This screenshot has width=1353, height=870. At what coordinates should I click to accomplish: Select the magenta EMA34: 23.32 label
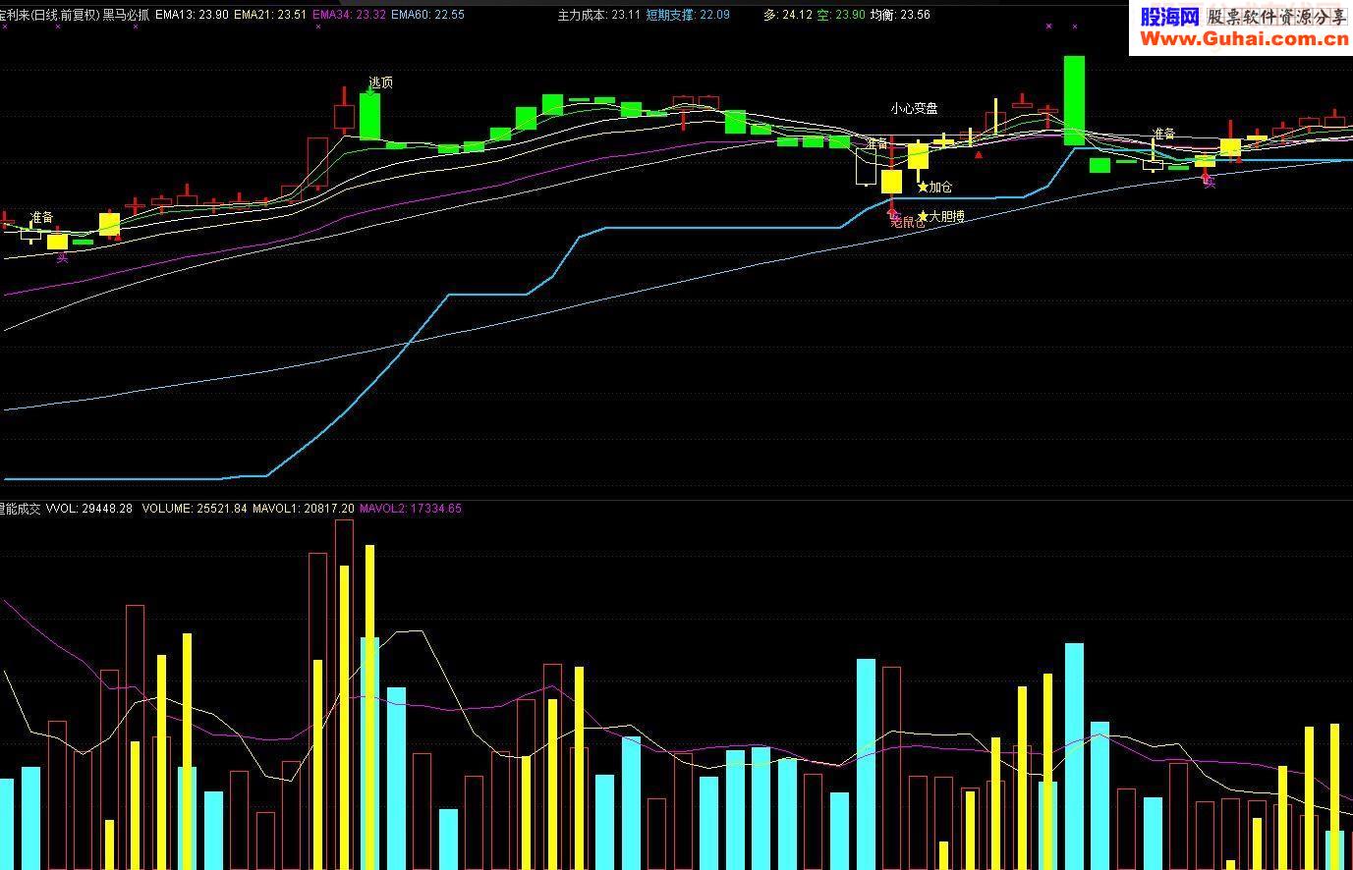349,15
